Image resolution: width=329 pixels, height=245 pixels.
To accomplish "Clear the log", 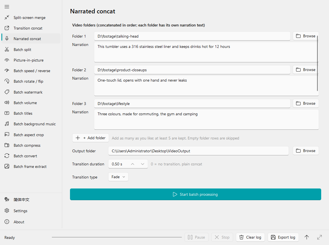I will pos(250,237).
